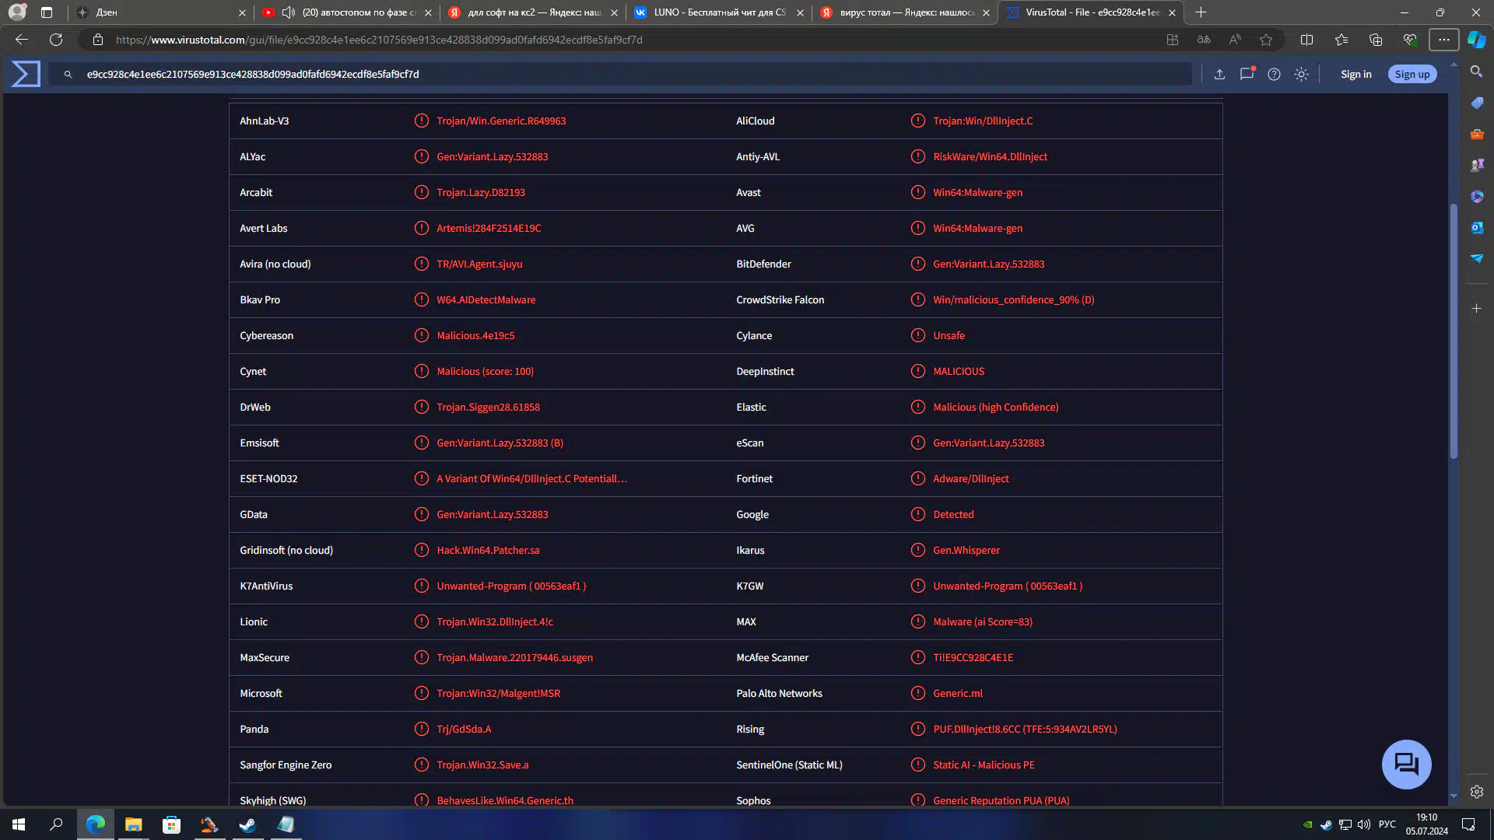Image resolution: width=1494 pixels, height=840 pixels.
Task: Click Edge read aloud icon
Action: tap(1235, 40)
